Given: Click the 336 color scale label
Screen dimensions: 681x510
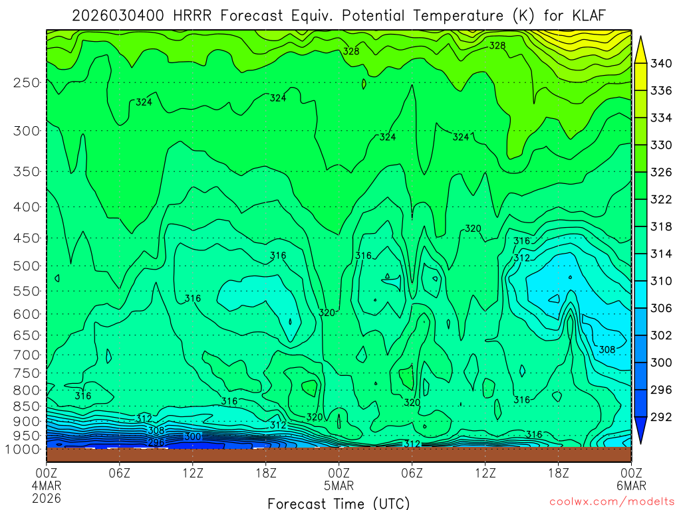Looking at the screenshot, I should [661, 90].
